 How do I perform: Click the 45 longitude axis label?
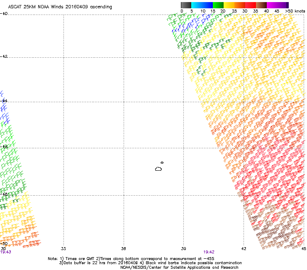304,249
